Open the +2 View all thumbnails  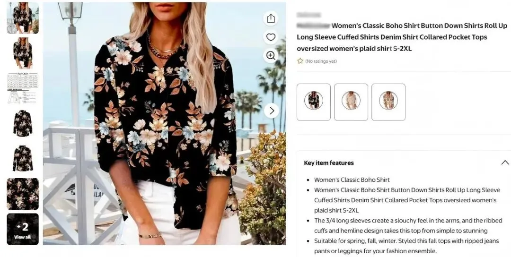pyautogui.click(x=23, y=229)
